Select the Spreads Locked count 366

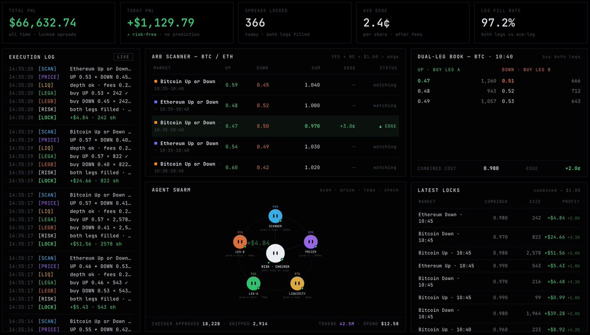[255, 23]
